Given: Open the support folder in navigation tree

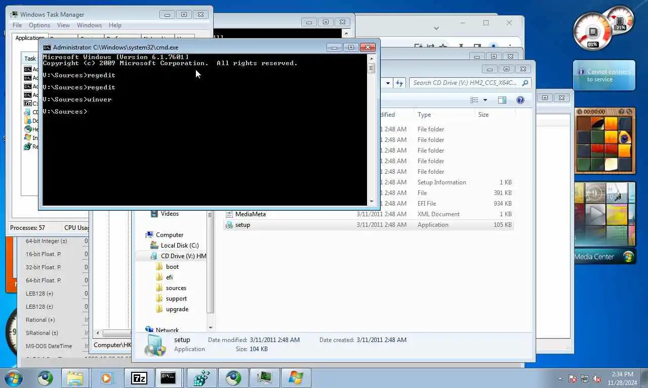Looking at the screenshot, I should coord(176,299).
